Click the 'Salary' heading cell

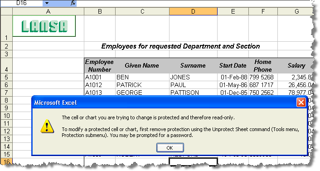tap(296, 66)
